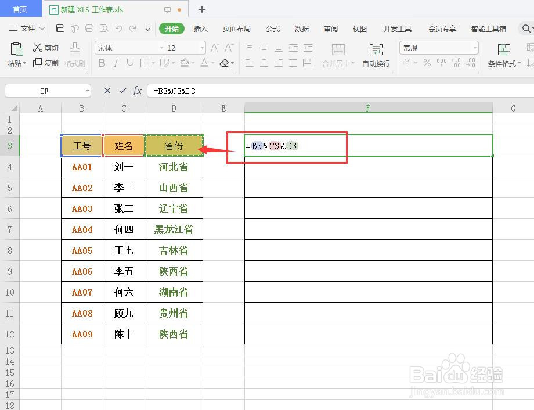Image resolution: width=534 pixels, height=410 pixels.
Task: Switch to the 页面布局 tab
Action: tap(236, 28)
